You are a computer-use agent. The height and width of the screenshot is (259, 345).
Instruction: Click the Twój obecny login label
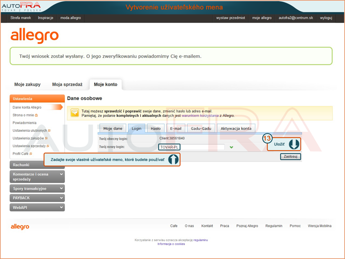[x=114, y=139]
